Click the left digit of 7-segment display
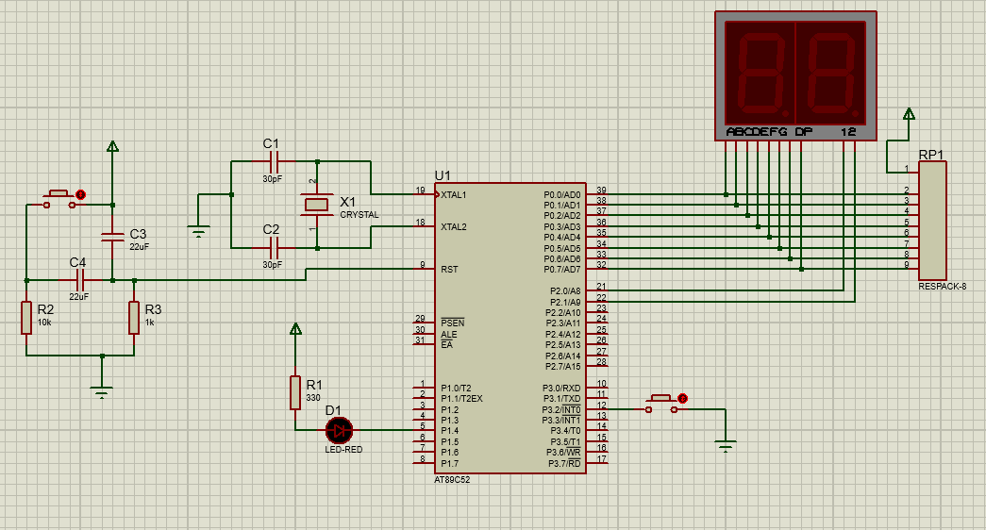This screenshot has width=986, height=530. (x=760, y=74)
